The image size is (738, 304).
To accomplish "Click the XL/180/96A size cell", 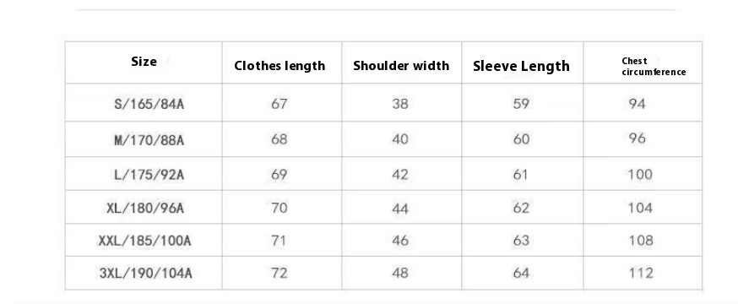I will point(145,208).
